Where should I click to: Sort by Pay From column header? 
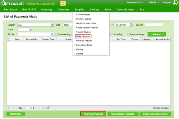121,39
